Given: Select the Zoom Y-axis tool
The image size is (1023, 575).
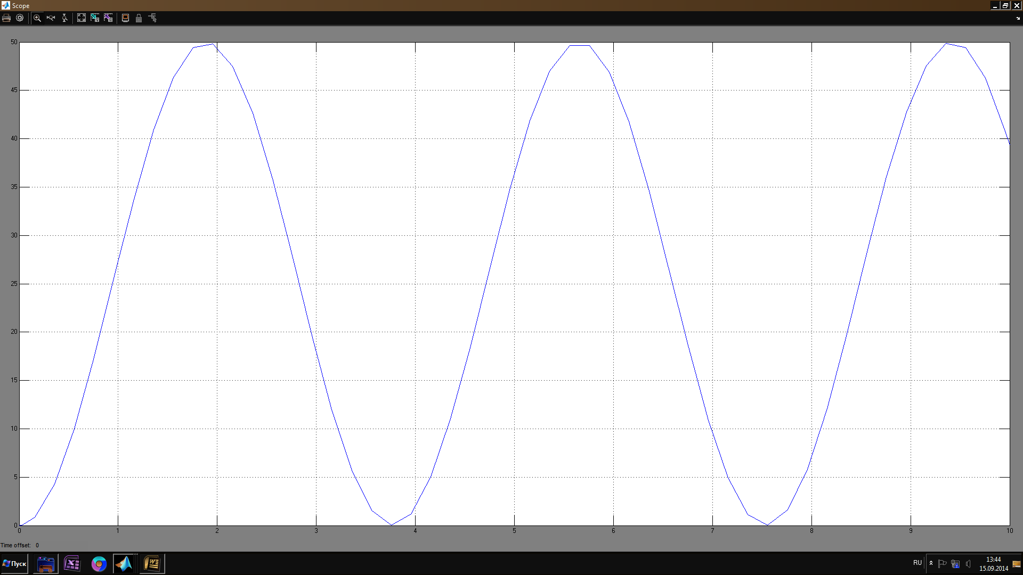Looking at the screenshot, I should tap(64, 18).
